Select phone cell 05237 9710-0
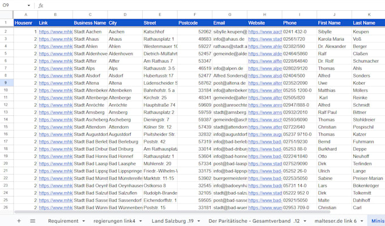This screenshot has width=385, height=226. coord(300,134)
